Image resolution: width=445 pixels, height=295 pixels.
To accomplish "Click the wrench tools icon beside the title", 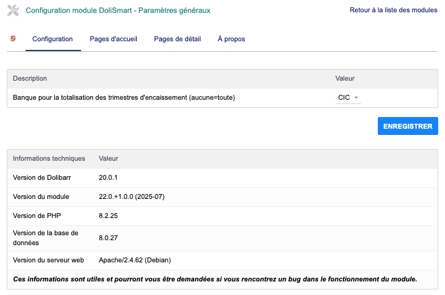I will (13, 10).
